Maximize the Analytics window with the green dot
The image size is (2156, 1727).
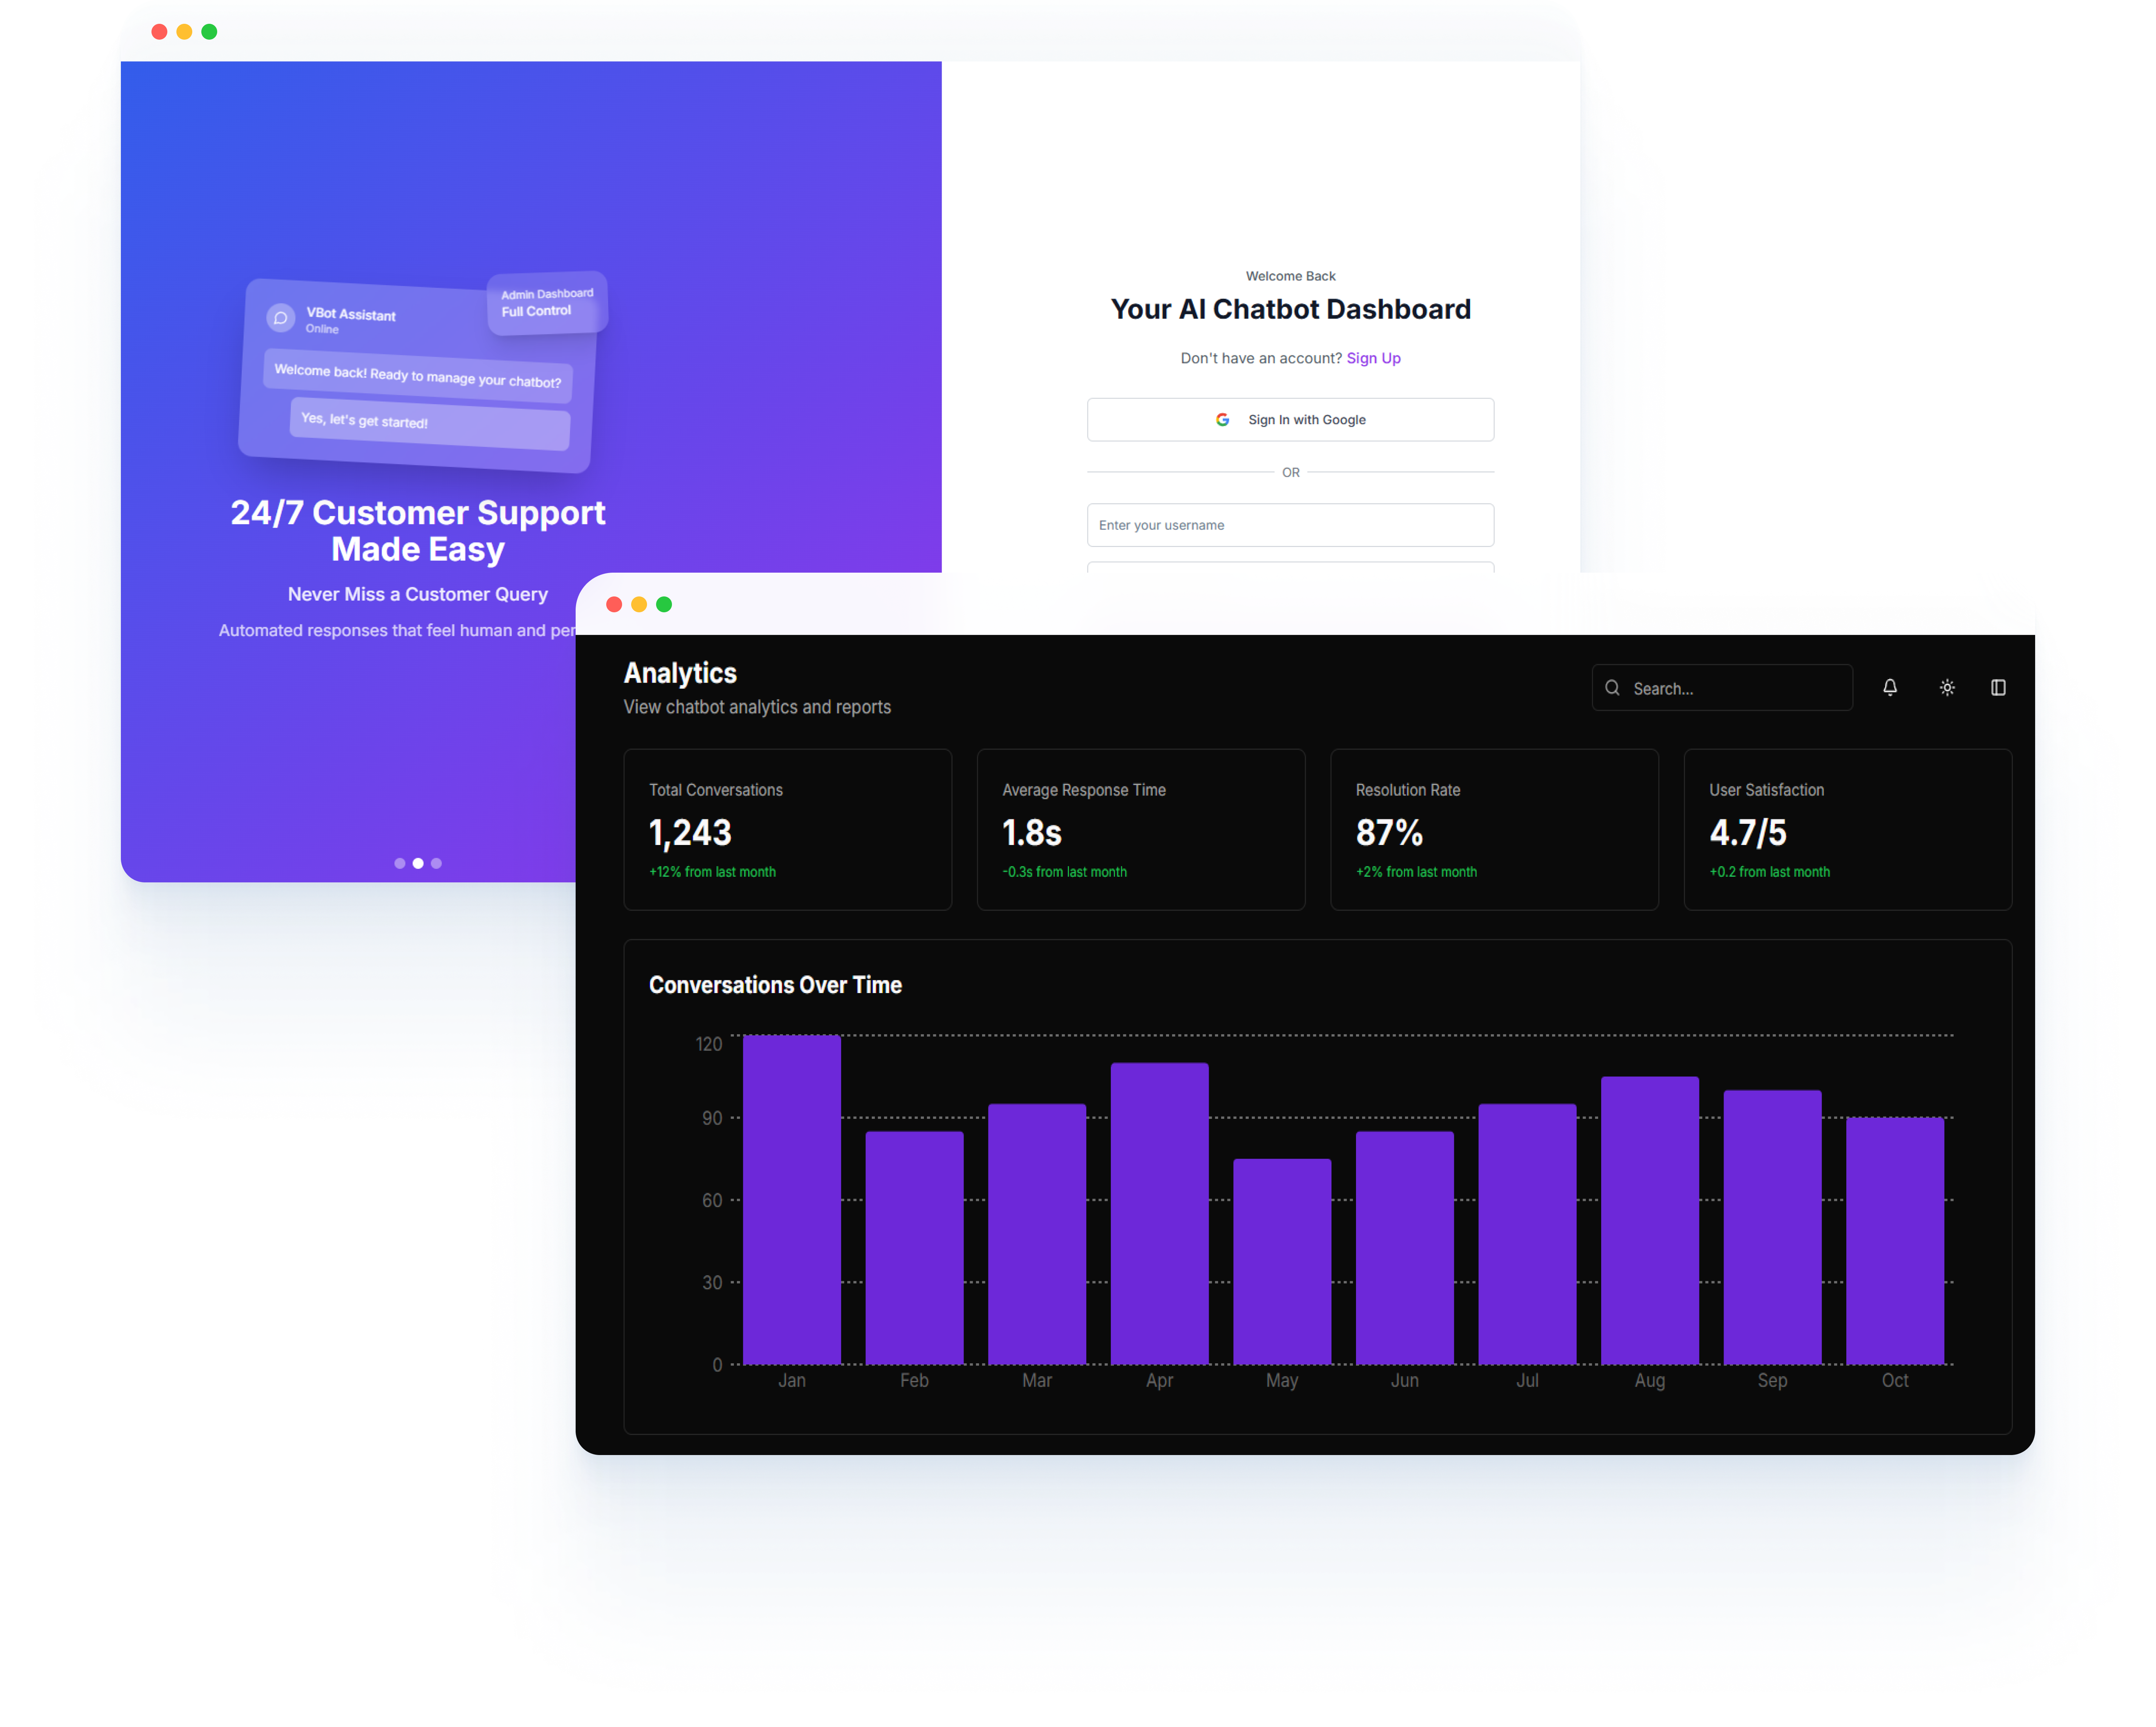pos(664,604)
